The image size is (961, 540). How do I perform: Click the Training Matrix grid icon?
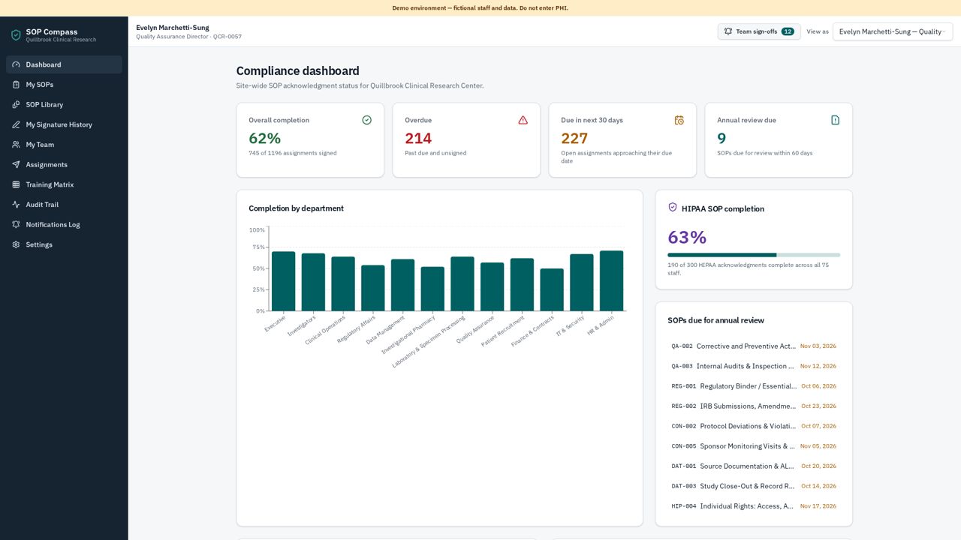click(16, 184)
